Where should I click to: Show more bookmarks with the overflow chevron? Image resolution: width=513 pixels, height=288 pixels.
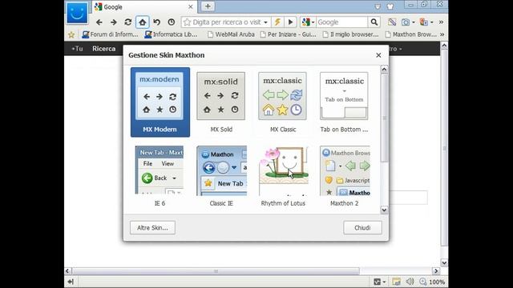442,34
